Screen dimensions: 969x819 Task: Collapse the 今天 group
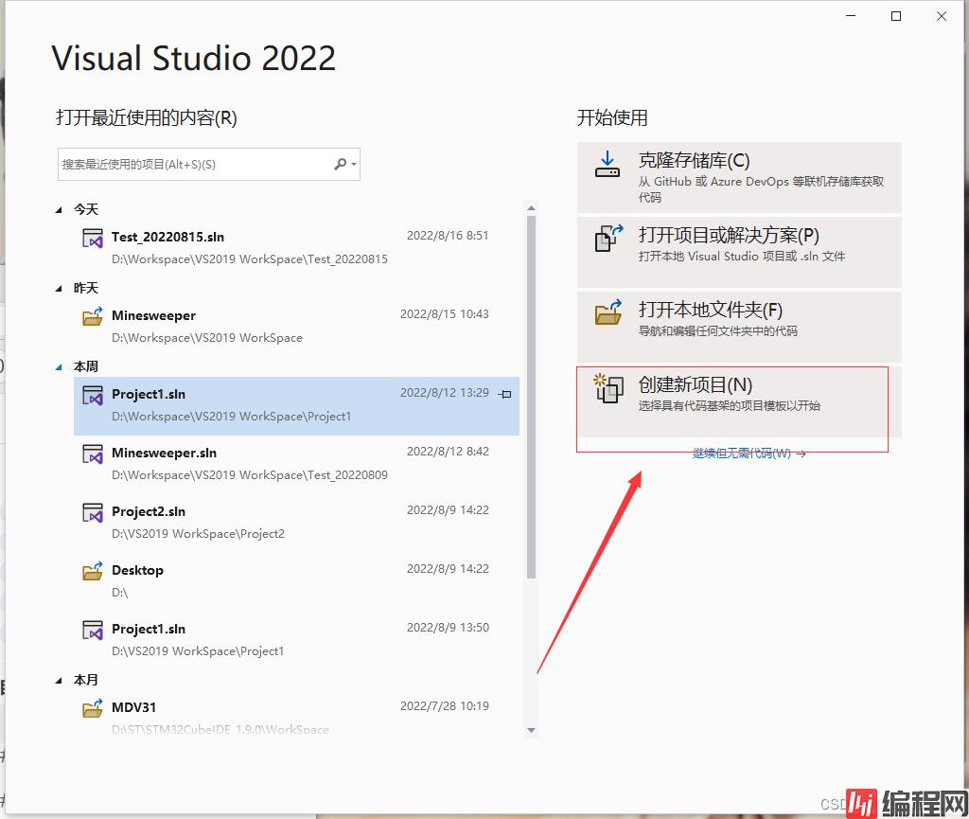[62, 210]
